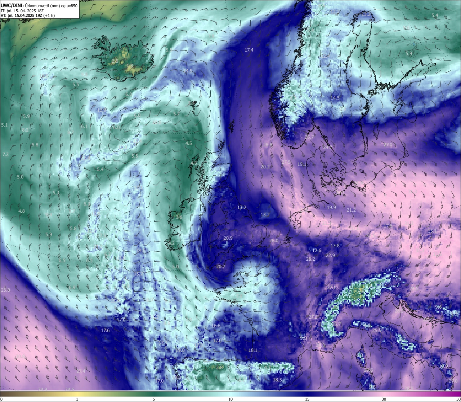Click the color scale tick label 0

[1, 399]
